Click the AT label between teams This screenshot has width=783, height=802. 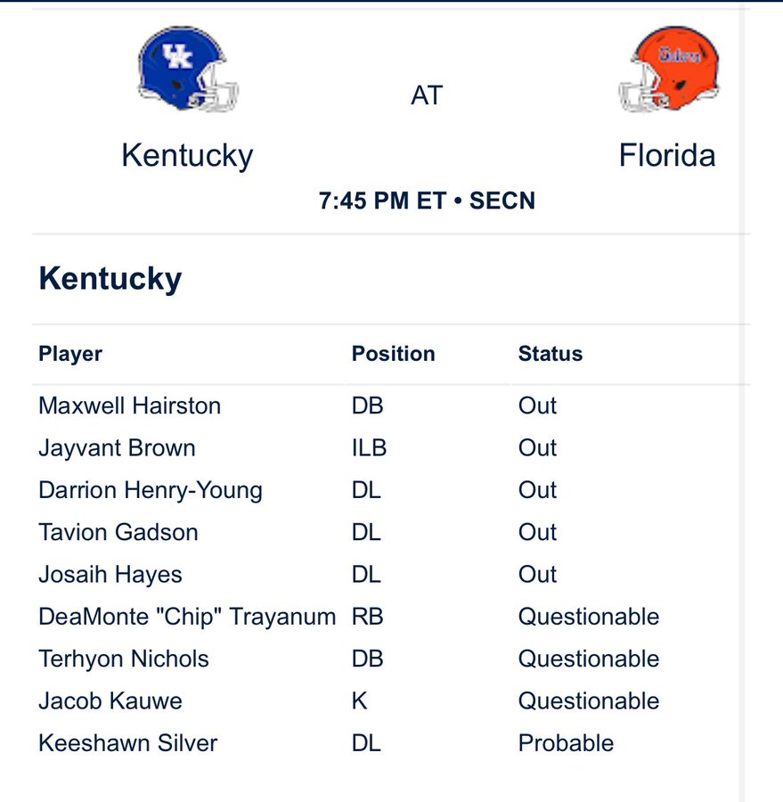(427, 95)
